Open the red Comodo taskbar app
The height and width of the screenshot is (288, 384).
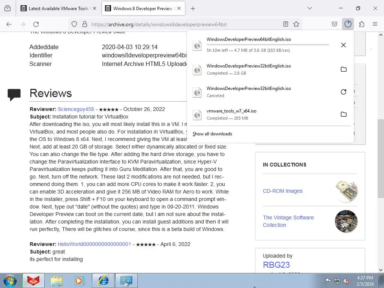[33, 280]
